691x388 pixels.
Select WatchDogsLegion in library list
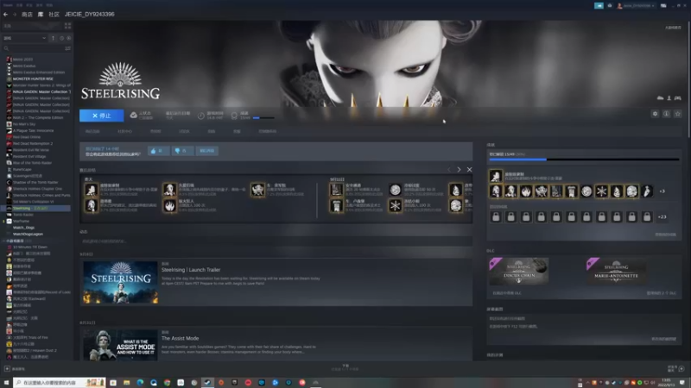tap(28, 234)
